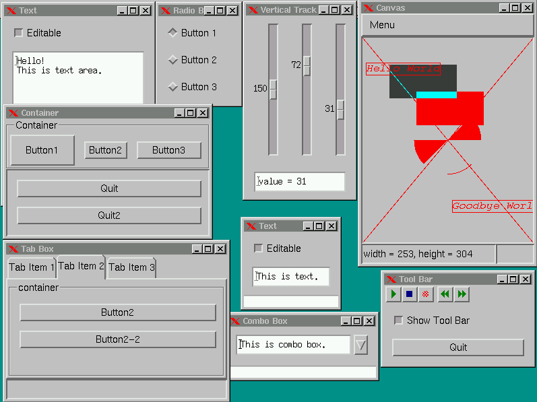This screenshot has width=537, height=402.
Task: Select the Button 2 radio option
Action: [x=172, y=60]
